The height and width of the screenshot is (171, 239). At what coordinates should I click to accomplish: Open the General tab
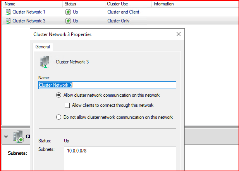(43, 47)
